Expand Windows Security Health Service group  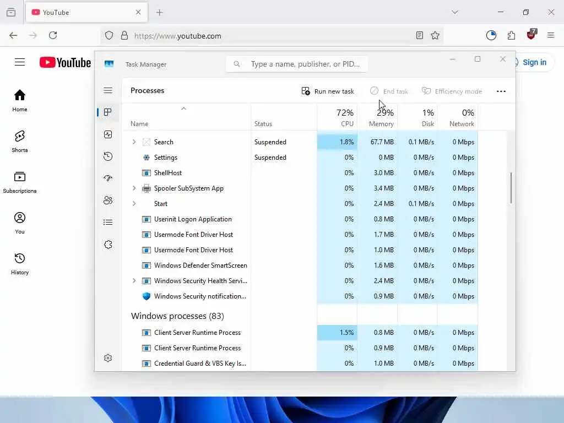pos(134,280)
